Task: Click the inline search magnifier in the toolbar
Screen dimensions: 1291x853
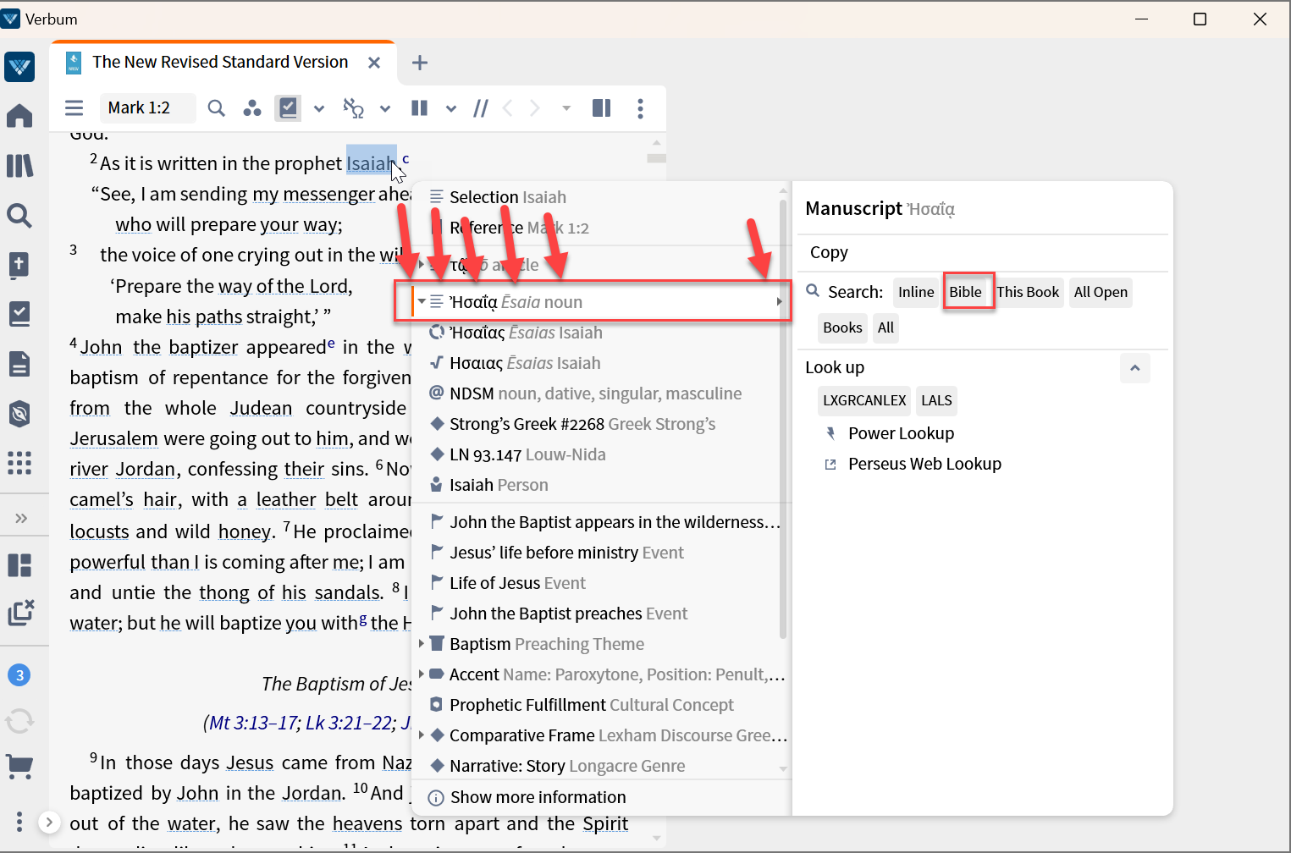Action: pos(216,107)
